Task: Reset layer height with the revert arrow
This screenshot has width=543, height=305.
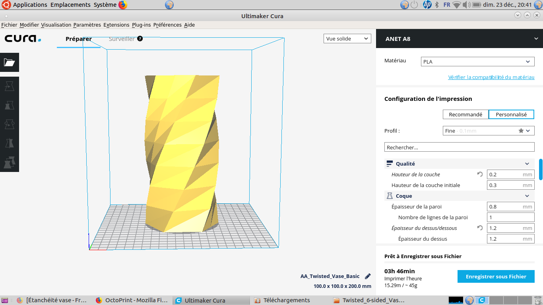Action: point(480,174)
